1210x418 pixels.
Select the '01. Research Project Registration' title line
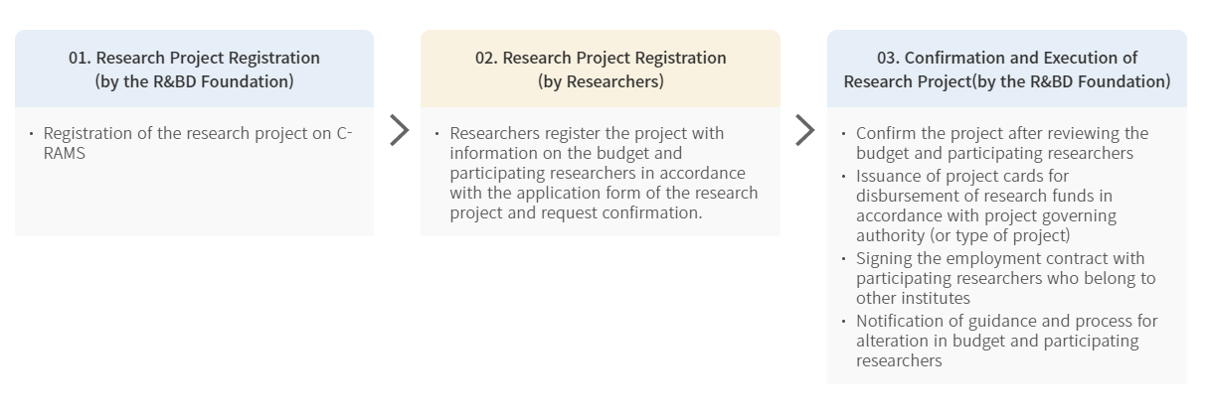pyautogui.click(x=194, y=58)
